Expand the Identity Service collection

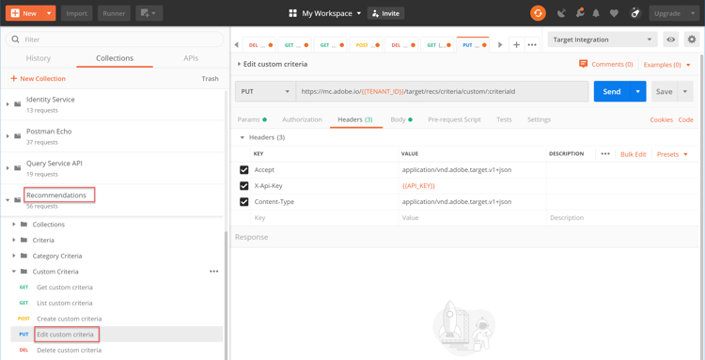pyautogui.click(x=8, y=103)
